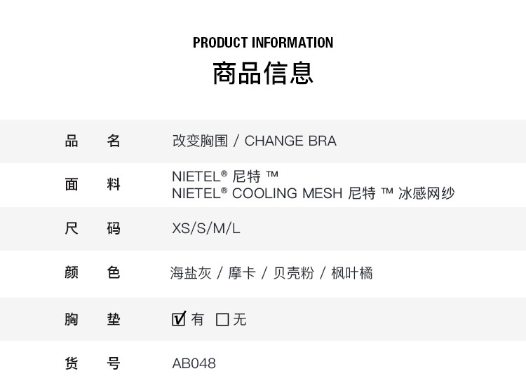526x392 pixels.
Task: Click the Chinese product name 改变胸围
Action: tap(200, 141)
